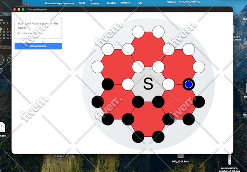Select the rightmost black pawn on the board
Viewport: 247px width, 172px height.
pyautogui.click(x=199, y=102)
